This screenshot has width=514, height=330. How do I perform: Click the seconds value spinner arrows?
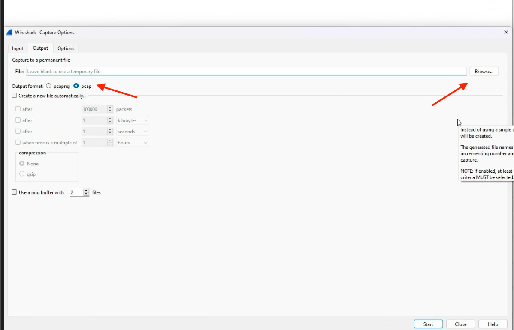(x=110, y=132)
